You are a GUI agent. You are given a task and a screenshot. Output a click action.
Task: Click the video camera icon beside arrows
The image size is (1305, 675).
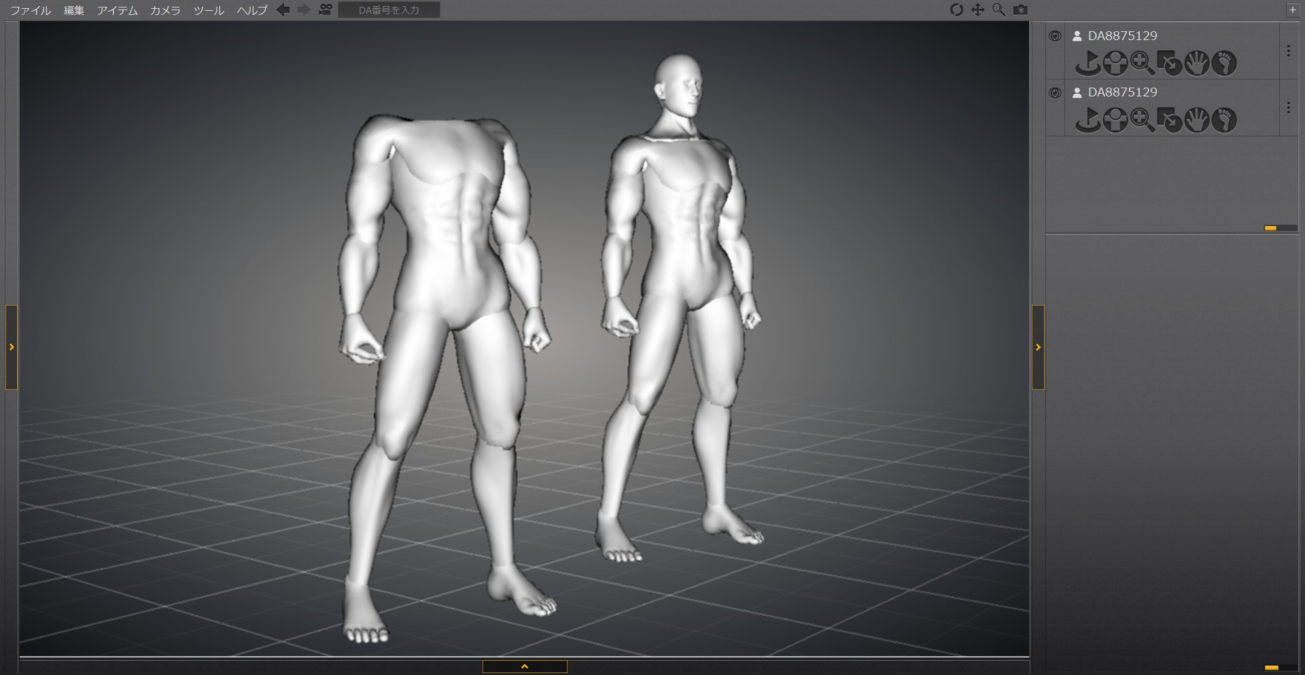[x=326, y=10]
